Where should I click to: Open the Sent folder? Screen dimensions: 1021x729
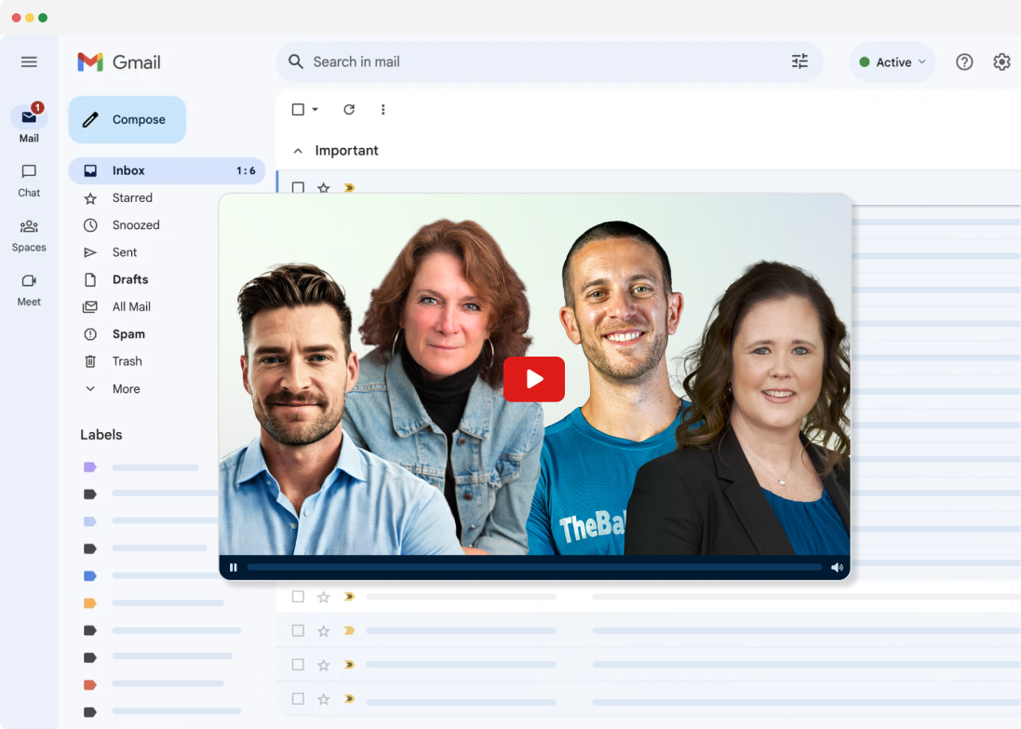125,252
